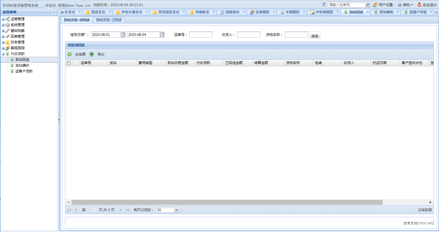Switch to the 外包单跟踪 tab
439x232 pixels.
pyautogui.click(x=324, y=12)
